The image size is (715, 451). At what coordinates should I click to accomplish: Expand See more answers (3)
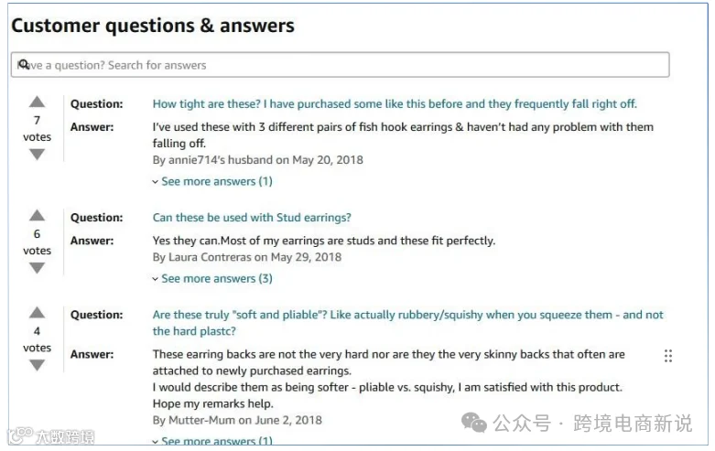coord(212,278)
